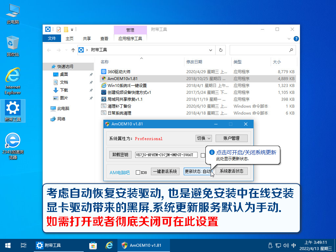The height and width of the screenshot is (252, 336).
Task: Click the 一键激活系统 button
Action: coord(165,171)
